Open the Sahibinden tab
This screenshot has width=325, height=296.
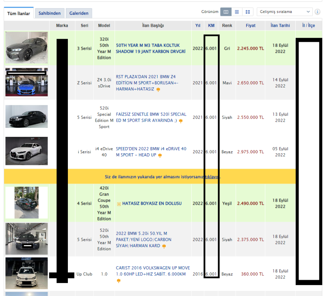[x=50, y=13]
